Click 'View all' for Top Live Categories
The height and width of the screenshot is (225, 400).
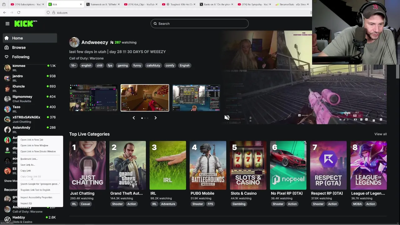(380, 134)
